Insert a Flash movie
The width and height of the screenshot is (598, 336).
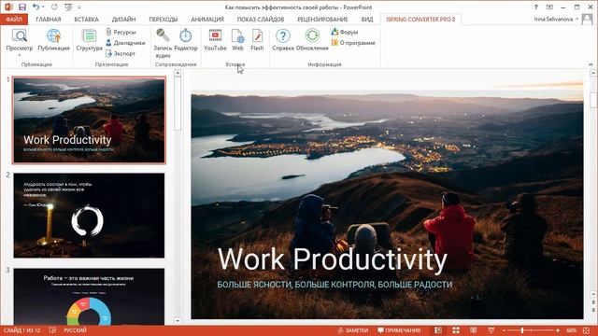click(x=258, y=40)
